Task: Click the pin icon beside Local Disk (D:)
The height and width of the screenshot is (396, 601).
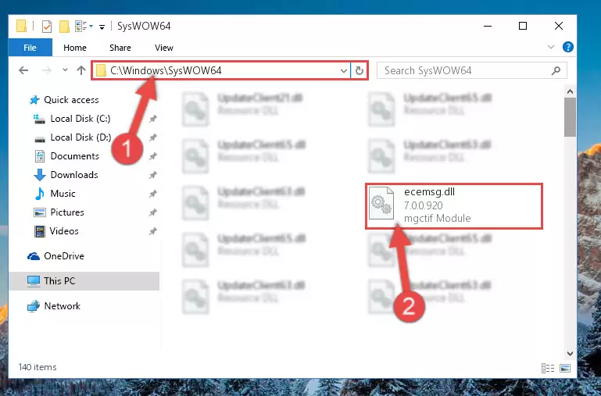Action: point(153,137)
